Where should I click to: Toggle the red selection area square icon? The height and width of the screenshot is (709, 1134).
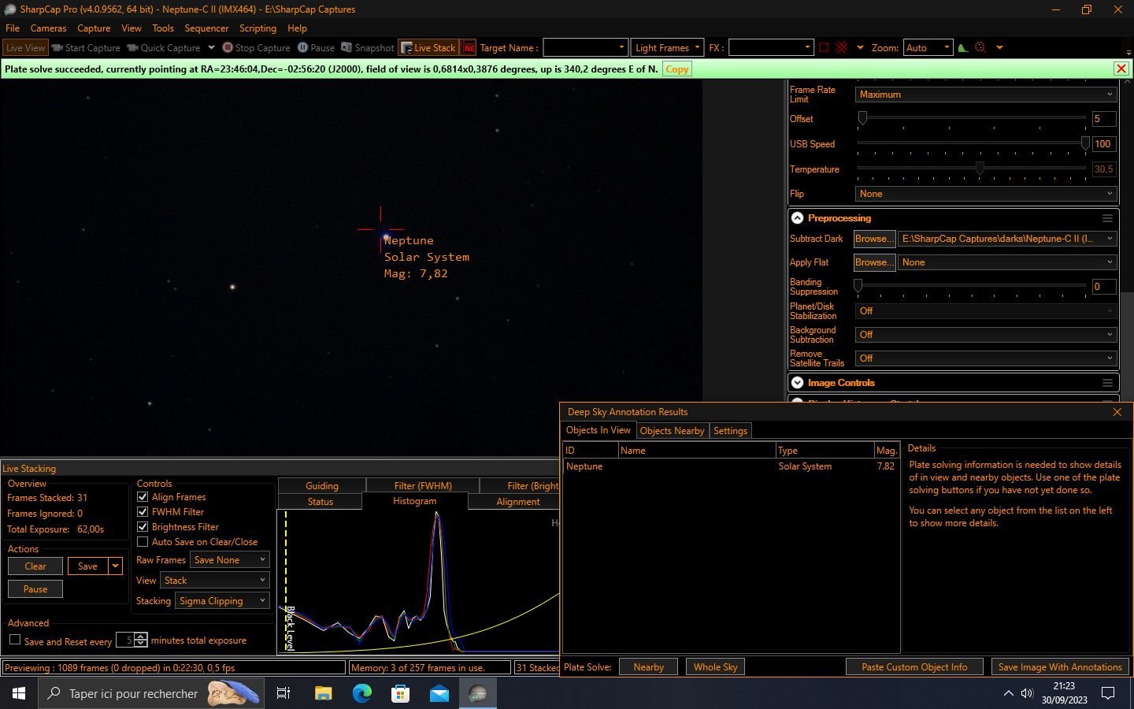click(x=824, y=48)
